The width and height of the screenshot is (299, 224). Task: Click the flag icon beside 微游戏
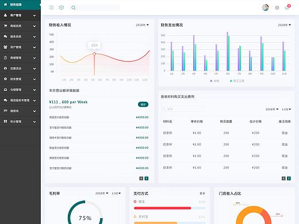click(x=5, y=111)
